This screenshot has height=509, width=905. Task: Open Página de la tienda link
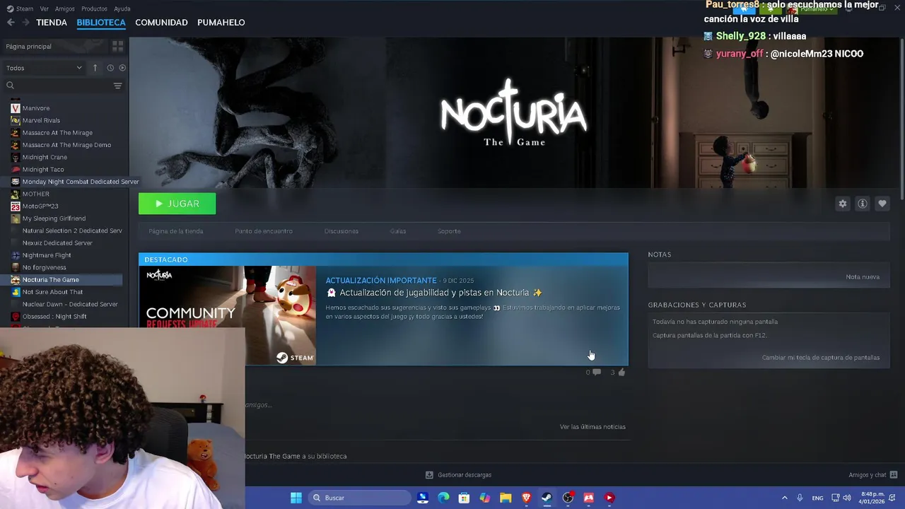point(176,231)
